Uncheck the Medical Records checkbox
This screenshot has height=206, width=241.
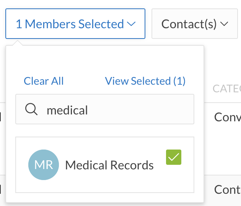click(x=174, y=157)
